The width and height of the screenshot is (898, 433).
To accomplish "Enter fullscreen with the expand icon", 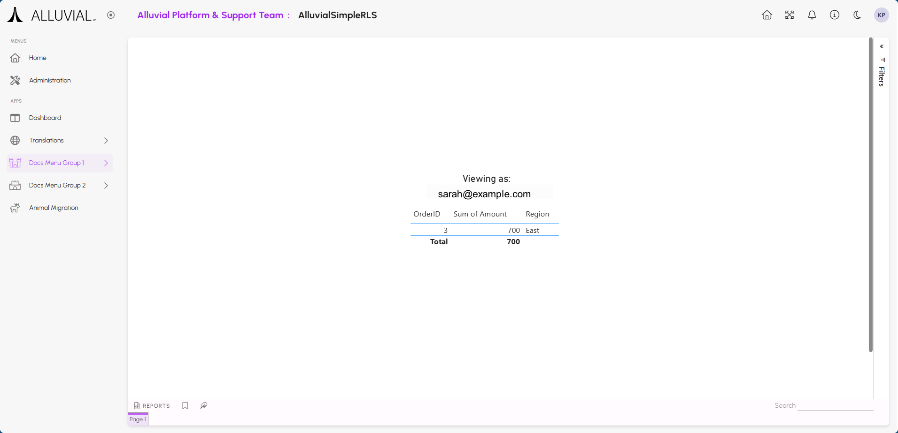I will pyautogui.click(x=790, y=15).
